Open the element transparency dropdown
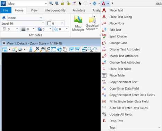162x131 pixels. click(x=45, y=29)
